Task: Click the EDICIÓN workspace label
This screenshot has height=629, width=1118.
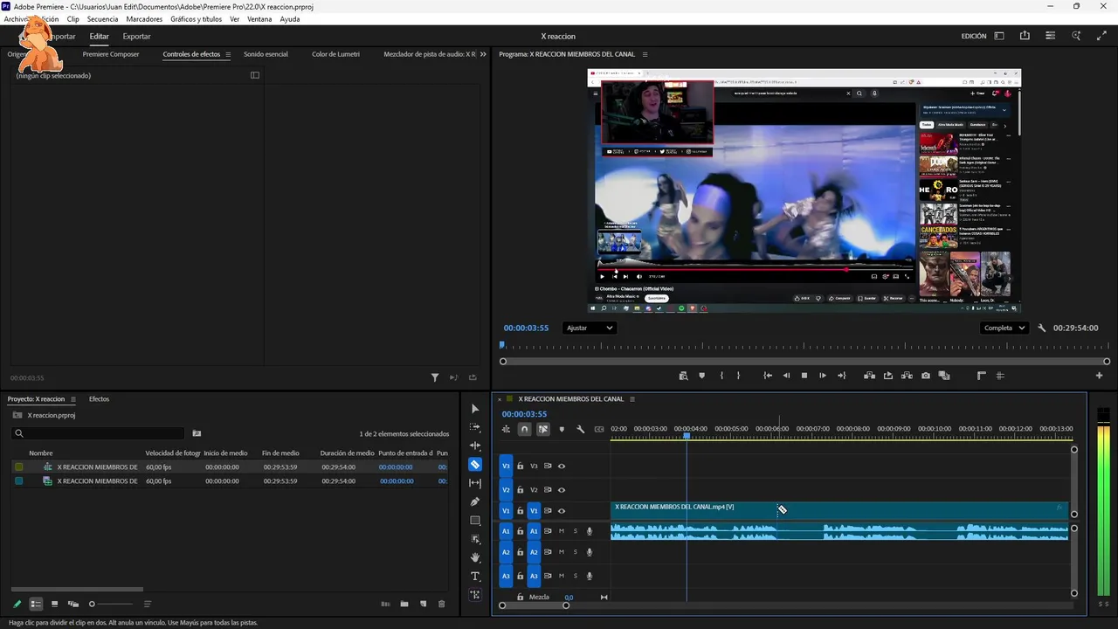Action: point(973,37)
